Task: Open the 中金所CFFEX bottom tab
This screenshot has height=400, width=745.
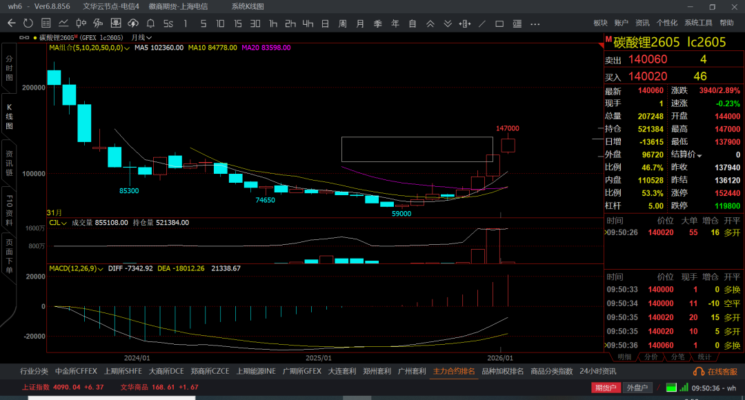Action: tap(76, 371)
